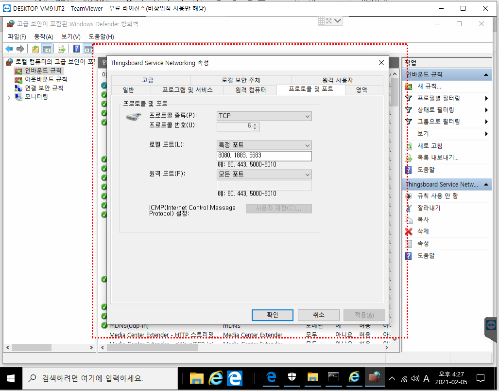Viewport: 499px width, 391px height.
Task: Click the TeamViewer fullscreen toolbar icon
Action: 329,21
